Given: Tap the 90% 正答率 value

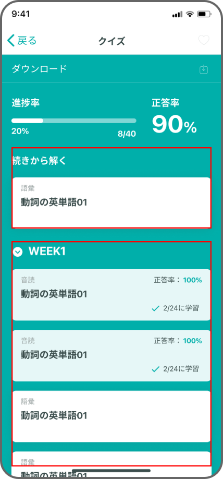Looking at the screenshot, I should click(x=174, y=125).
